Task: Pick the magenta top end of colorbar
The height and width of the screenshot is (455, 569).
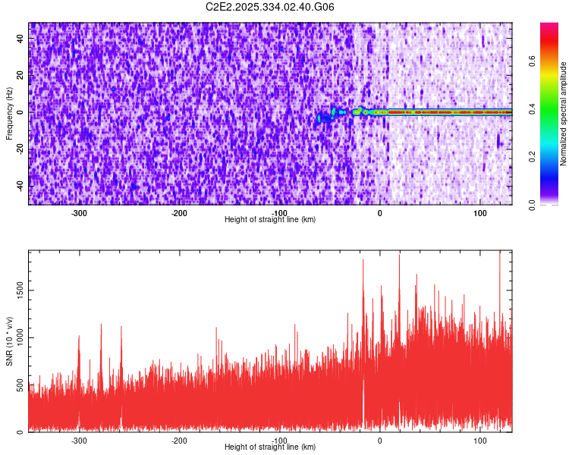Action: tap(549, 27)
